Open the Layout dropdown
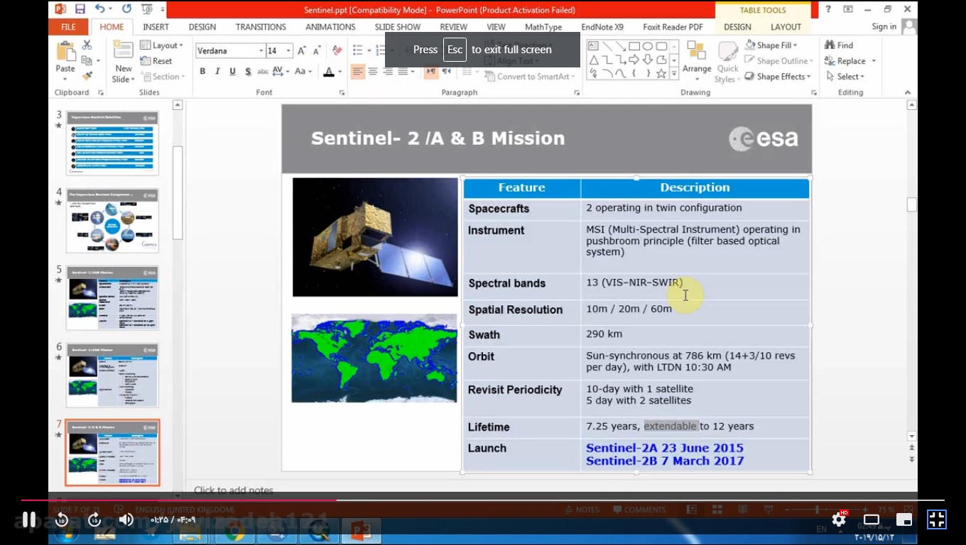The image size is (966, 545). pos(162,45)
